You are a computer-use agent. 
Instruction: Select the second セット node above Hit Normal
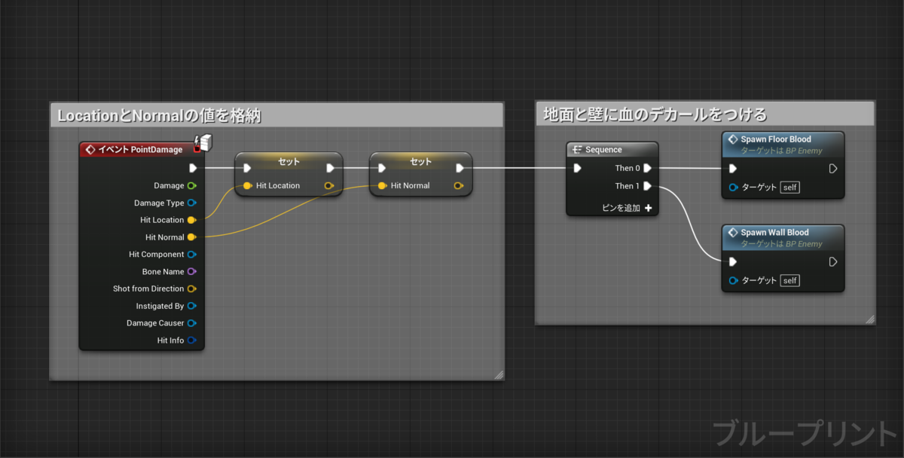point(420,161)
